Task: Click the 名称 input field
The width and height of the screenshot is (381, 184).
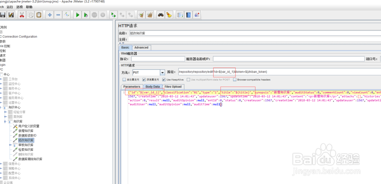Action: pyautogui.click(x=255, y=33)
